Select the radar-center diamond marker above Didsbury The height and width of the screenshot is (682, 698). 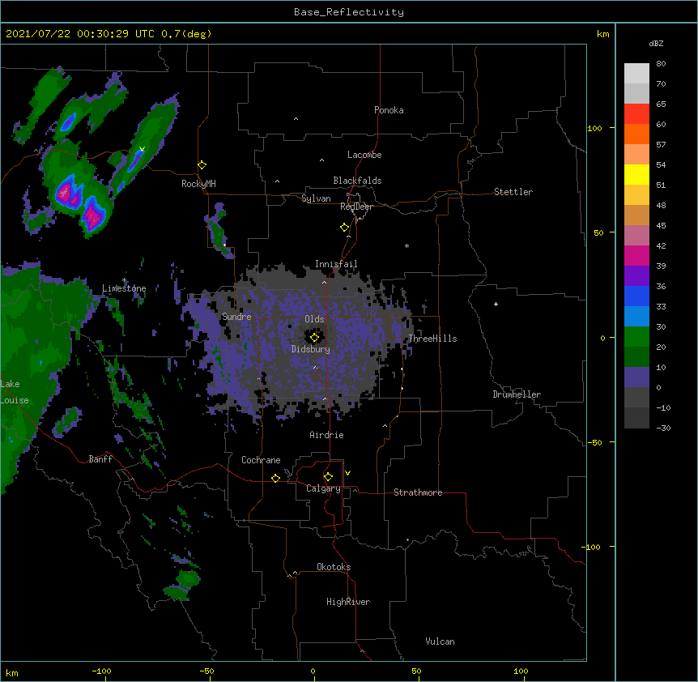coord(314,338)
